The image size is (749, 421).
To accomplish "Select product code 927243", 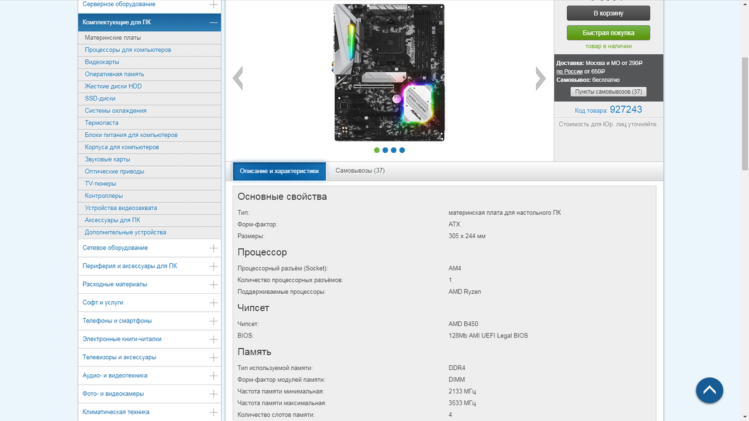I will pyautogui.click(x=625, y=110).
